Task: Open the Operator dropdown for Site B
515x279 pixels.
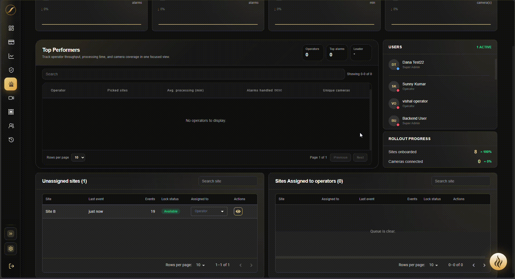Action: (x=209, y=211)
